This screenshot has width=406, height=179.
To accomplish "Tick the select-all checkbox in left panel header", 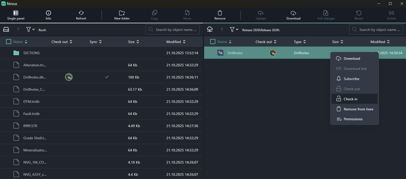I will (x=9, y=42).
